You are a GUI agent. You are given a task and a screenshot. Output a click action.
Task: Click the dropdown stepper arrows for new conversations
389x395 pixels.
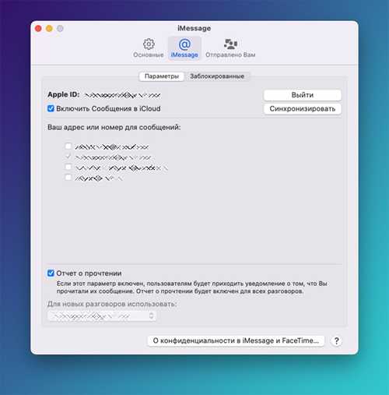[151, 316]
